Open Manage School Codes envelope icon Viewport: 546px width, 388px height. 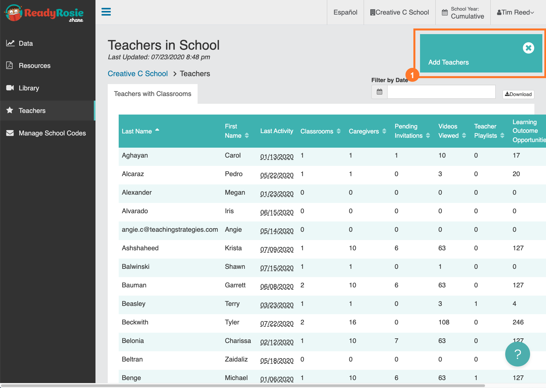coord(10,133)
